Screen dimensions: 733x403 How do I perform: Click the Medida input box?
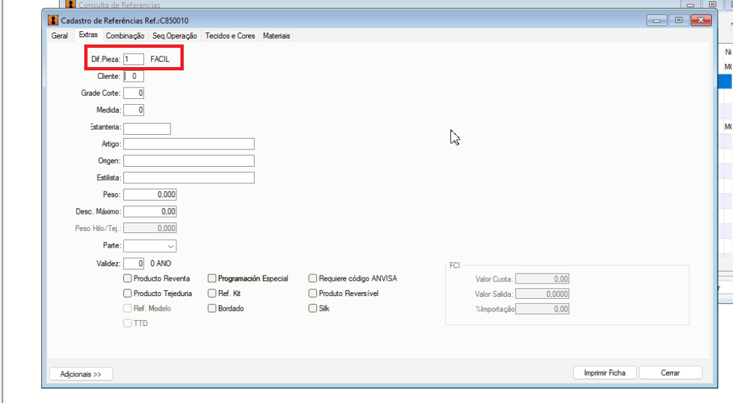[134, 110]
